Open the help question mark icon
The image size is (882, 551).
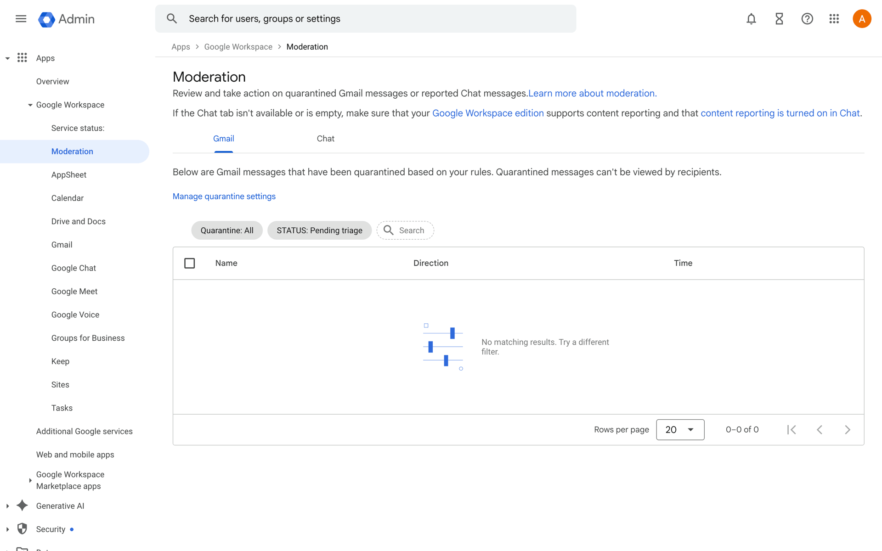(x=807, y=19)
